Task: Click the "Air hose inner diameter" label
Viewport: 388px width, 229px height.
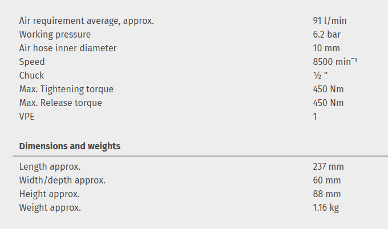Action: coord(68,48)
